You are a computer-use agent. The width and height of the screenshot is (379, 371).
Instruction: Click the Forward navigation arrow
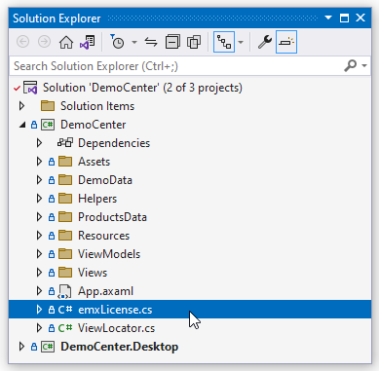tap(44, 42)
